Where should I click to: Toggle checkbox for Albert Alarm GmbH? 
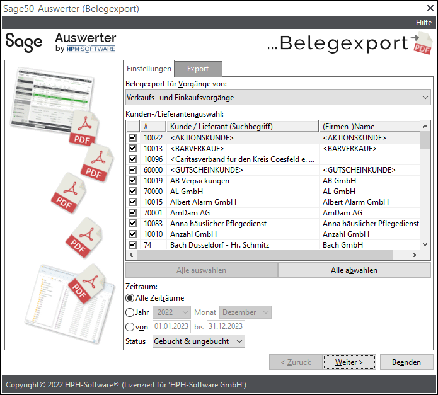pos(132,202)
